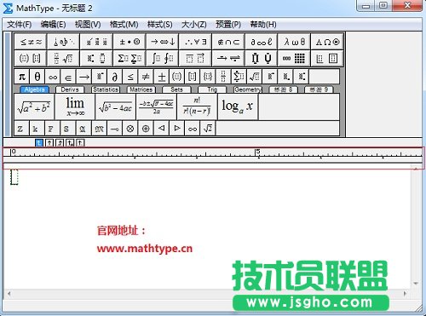Viewport: 426px width, 316px height.
Task: Open the 文件(F) menu
Action: click(19, 25)
